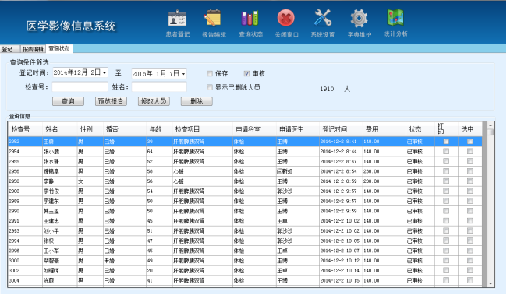Viewport: 507px width, 295px height.
Task: Click the table's scroll down arrow
Action: (x=491, y=283)
